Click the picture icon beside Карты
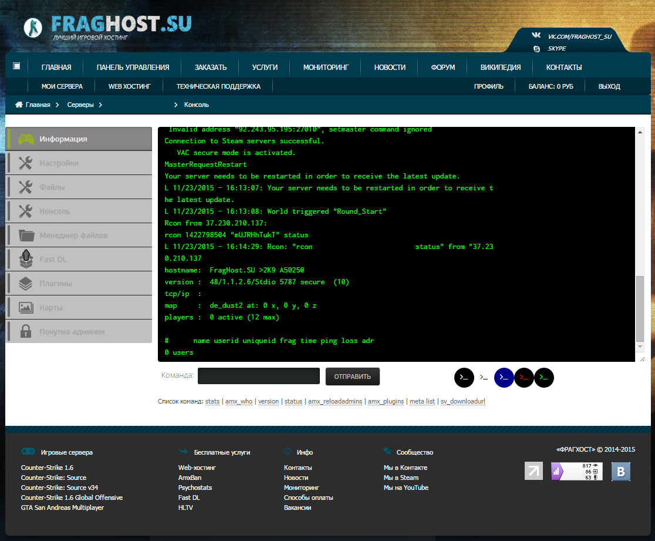The image size is (655, 541). (26, 308)
